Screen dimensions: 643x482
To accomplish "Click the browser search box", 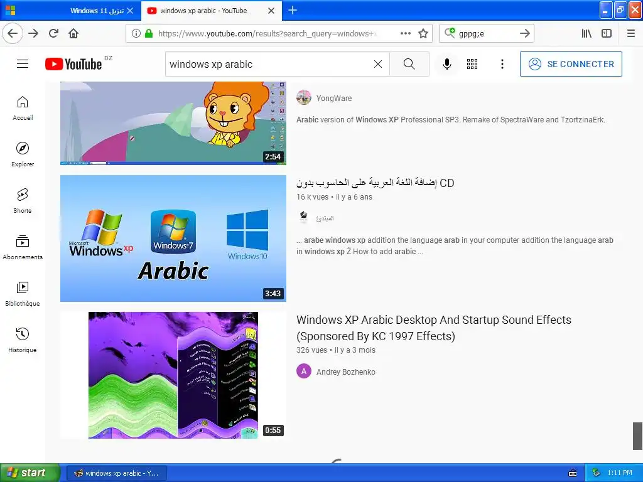I will [x=487, y=33].
